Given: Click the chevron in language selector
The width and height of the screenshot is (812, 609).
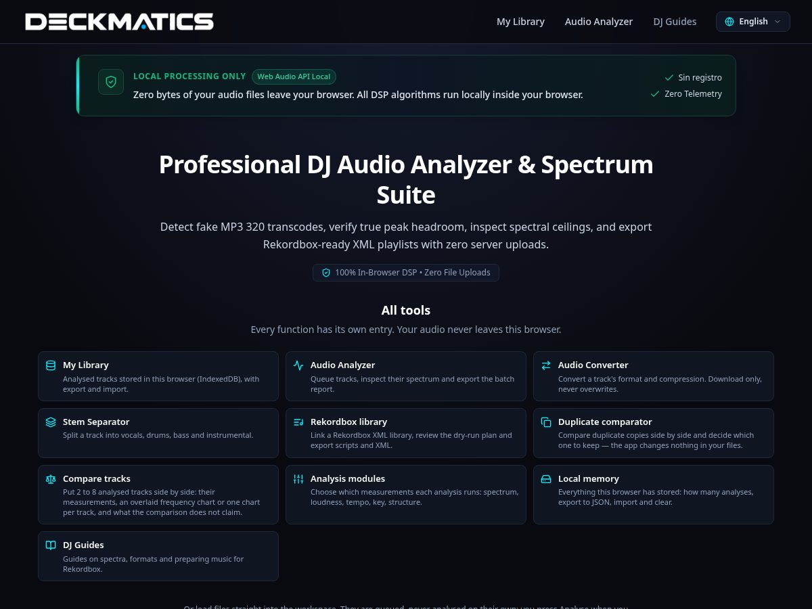Looking at the screenshot, I should click(x=777, y=22).
